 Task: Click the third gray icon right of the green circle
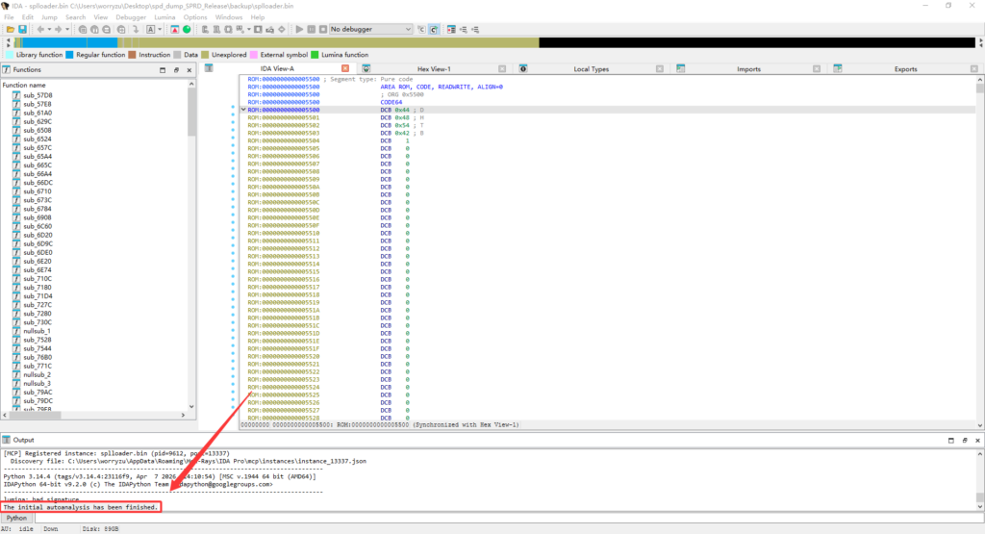[228, 30]
